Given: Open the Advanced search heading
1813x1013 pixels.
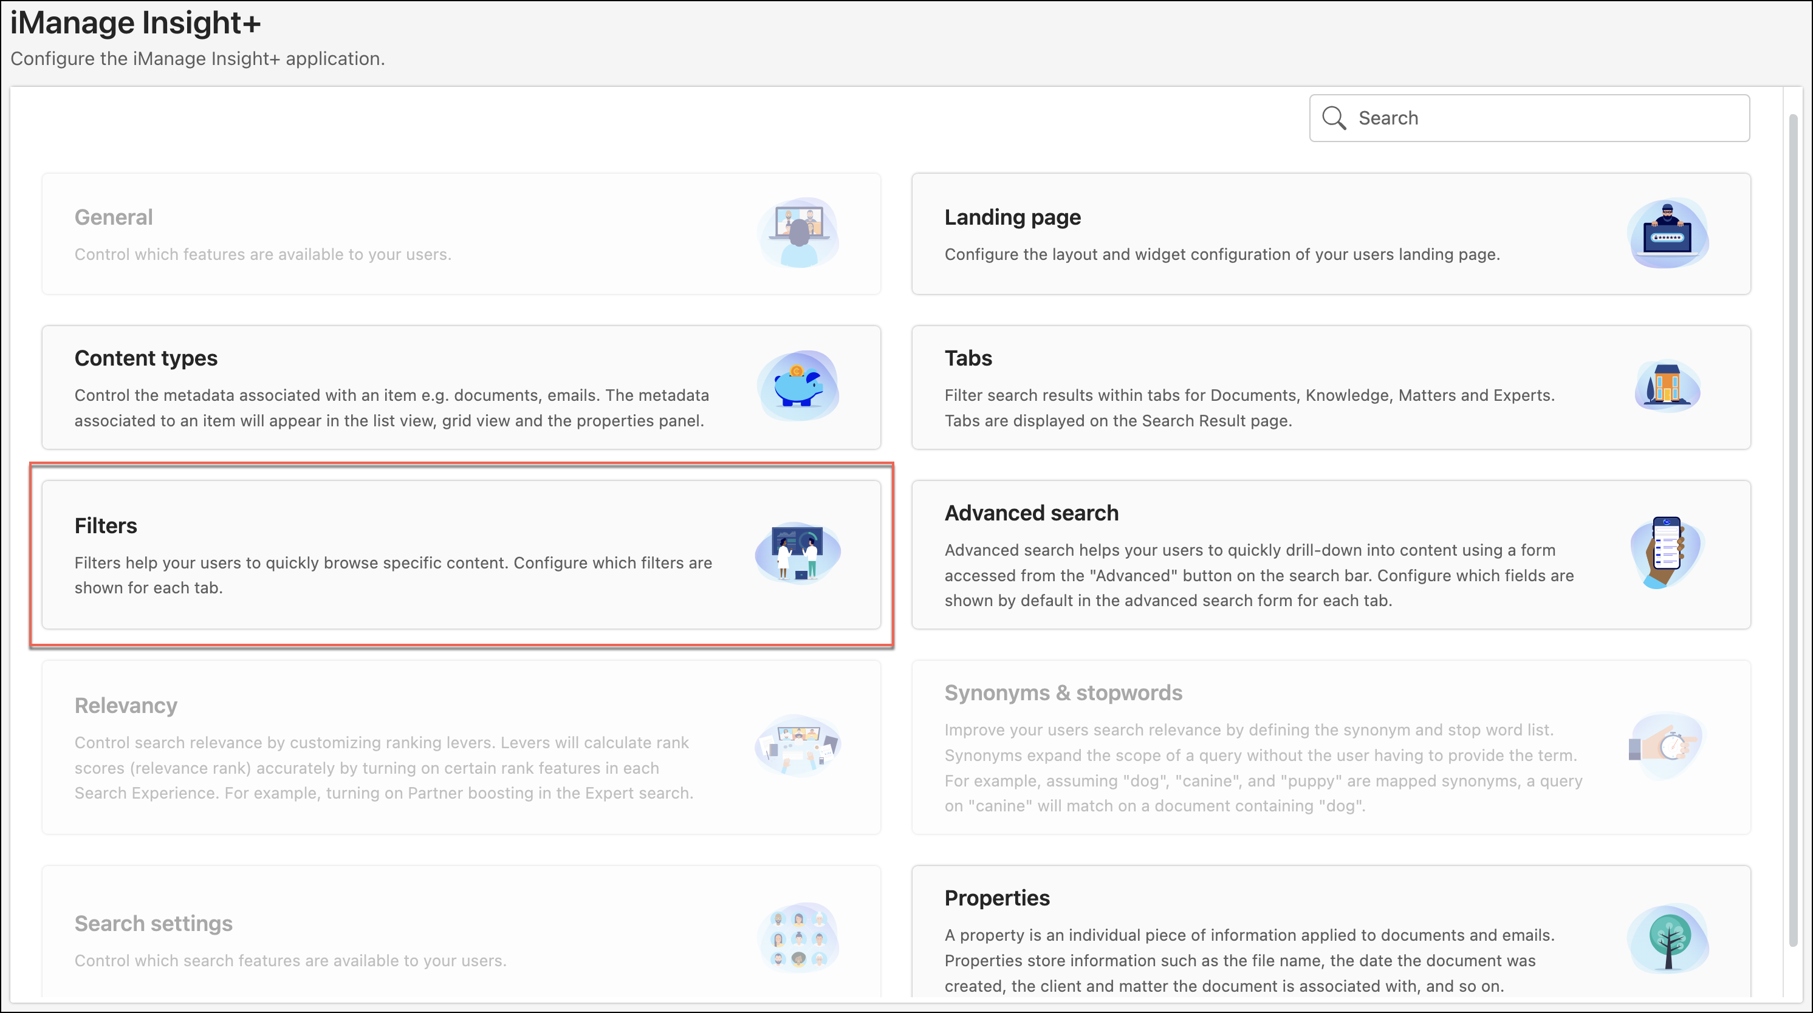Looking at the screenshot, I should point(1031,513).
